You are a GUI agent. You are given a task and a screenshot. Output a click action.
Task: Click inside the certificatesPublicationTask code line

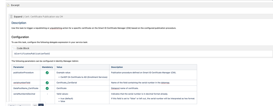coord(32,54)
